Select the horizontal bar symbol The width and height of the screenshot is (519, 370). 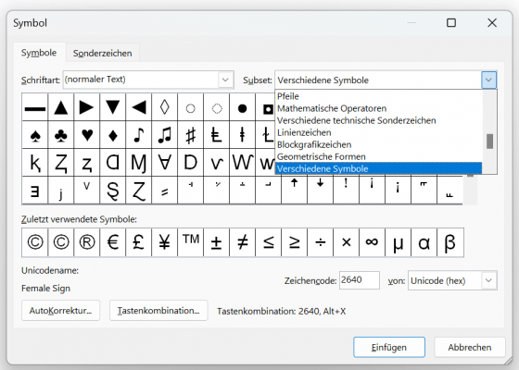(x=35, y=107)
